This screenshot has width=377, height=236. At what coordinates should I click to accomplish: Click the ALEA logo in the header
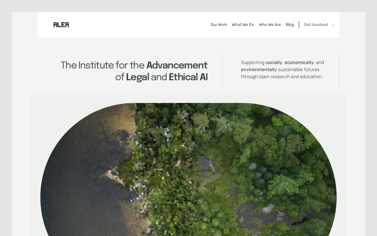pos(61,25)
